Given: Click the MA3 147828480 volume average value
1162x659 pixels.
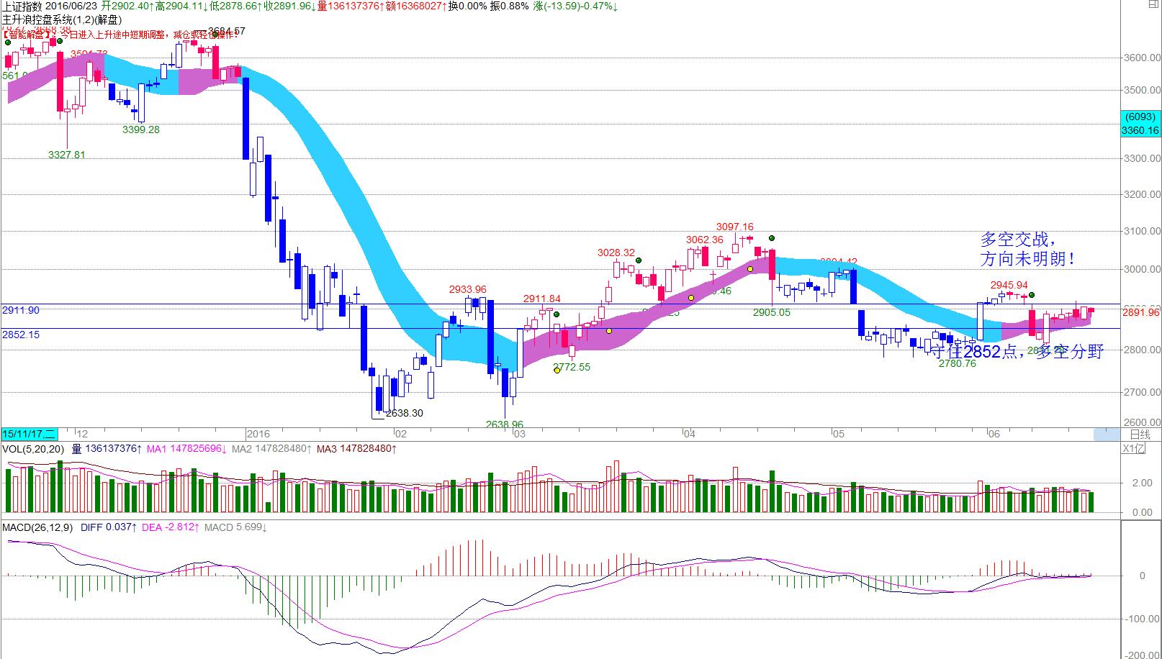Looking at the screenshot, I should tap(356, 449).
